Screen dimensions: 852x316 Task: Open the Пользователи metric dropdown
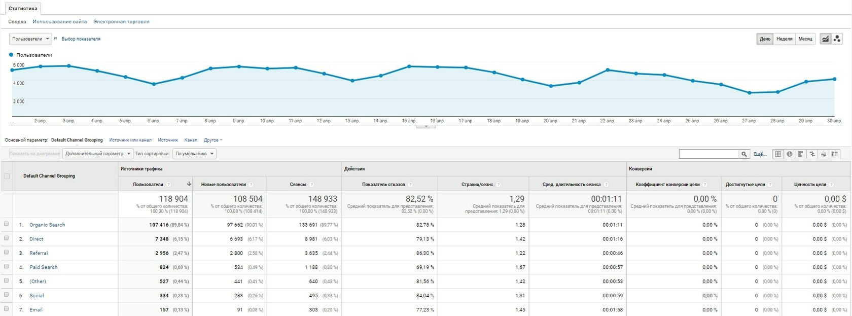pos(30,39)
